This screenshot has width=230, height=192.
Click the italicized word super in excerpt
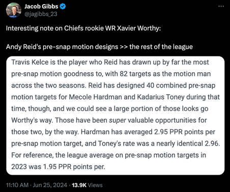point(118,120)
